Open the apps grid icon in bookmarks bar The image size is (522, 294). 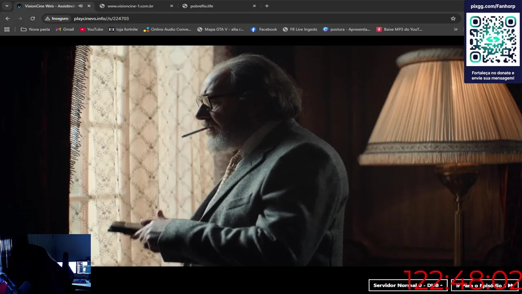point(7,29)
